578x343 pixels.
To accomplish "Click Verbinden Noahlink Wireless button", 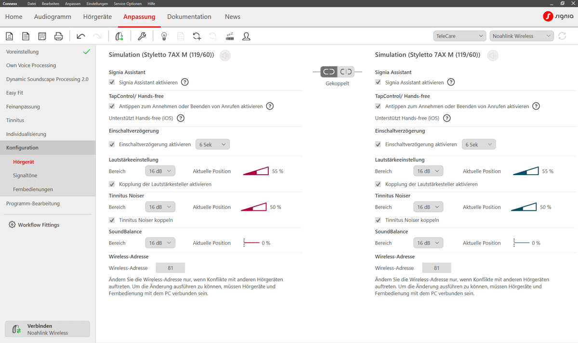I will point(47,329).
